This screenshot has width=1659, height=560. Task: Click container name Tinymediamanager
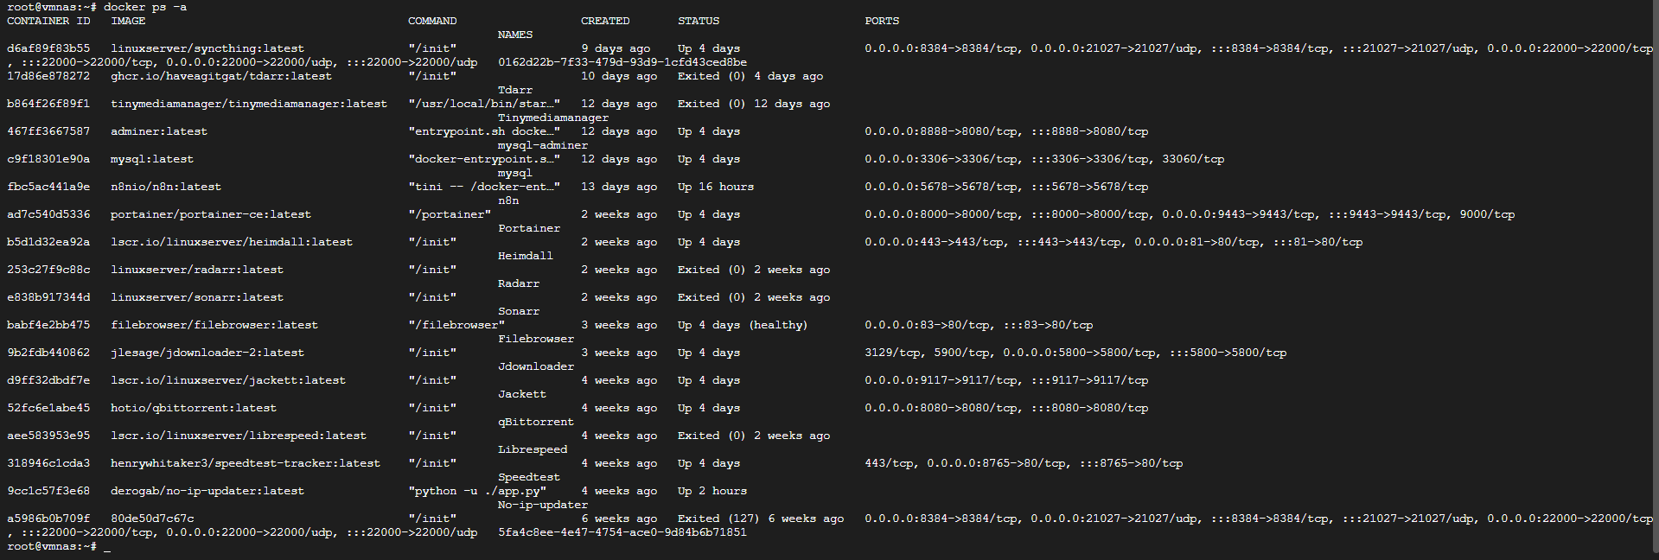click(553, 118)
